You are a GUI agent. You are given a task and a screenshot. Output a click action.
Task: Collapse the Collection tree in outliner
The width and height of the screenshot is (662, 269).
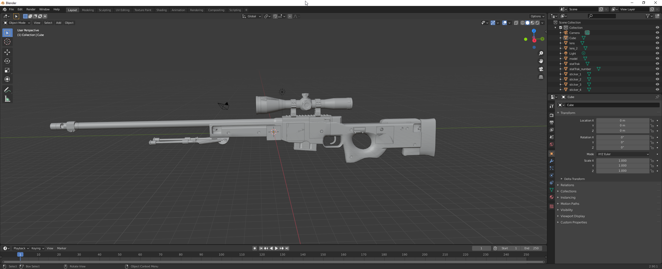555,28
